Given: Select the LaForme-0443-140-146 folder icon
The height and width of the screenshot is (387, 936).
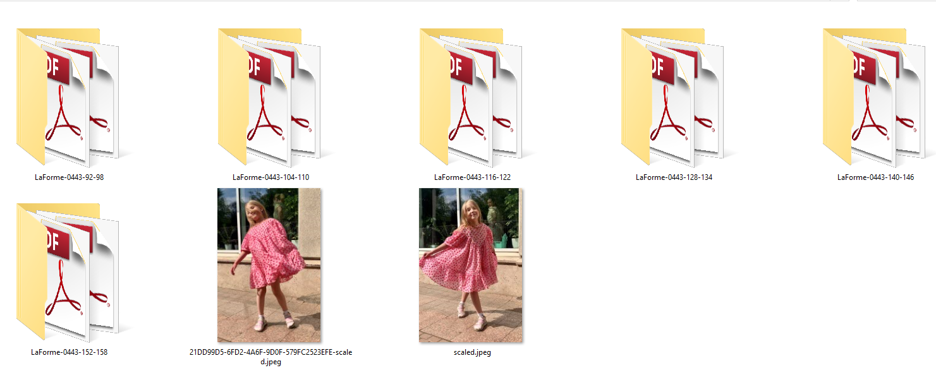Looking at the screenshot, I should point(875,97).
